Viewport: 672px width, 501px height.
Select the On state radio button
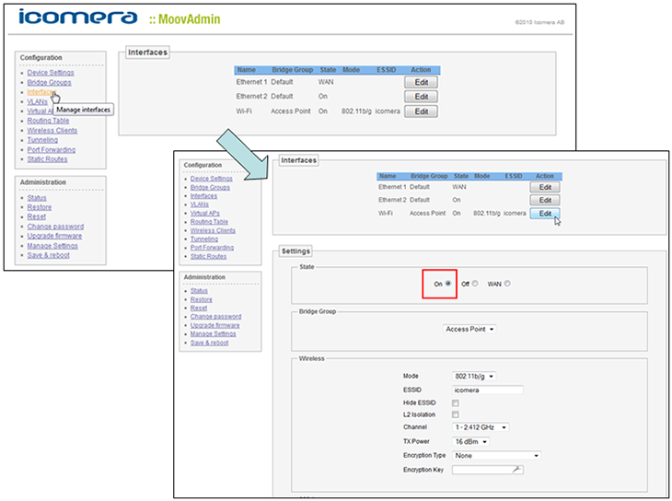(x=448, y=284)
